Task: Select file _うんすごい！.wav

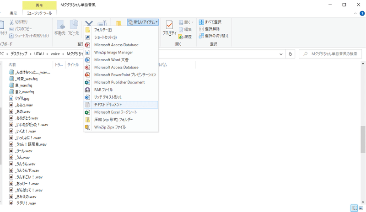Action: click(x=26, y=177)
